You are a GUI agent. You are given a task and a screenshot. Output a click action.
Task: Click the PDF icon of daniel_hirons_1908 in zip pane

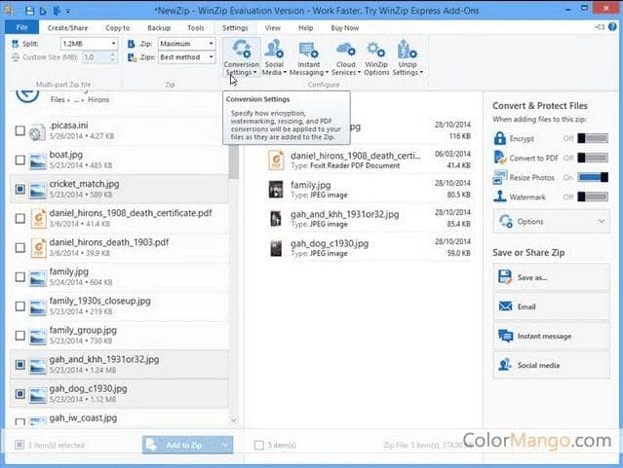276,161
